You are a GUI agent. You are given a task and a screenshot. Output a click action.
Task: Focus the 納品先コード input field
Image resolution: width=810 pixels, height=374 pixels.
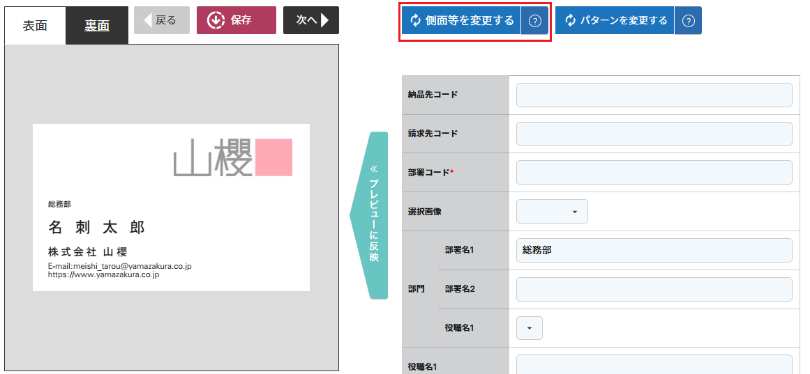(654, 95)
